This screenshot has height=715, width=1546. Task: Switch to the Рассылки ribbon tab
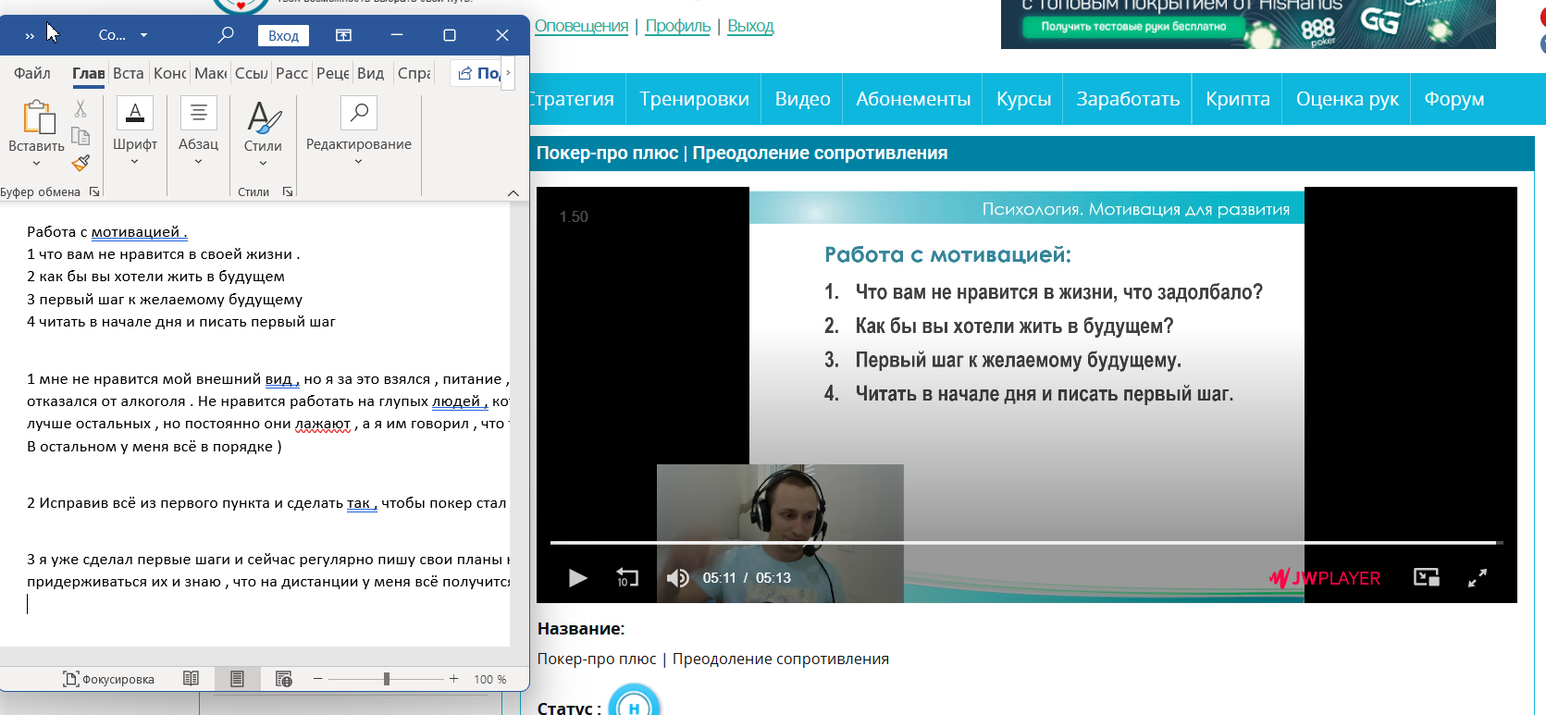pyautogui.click(x=291, y=73)
